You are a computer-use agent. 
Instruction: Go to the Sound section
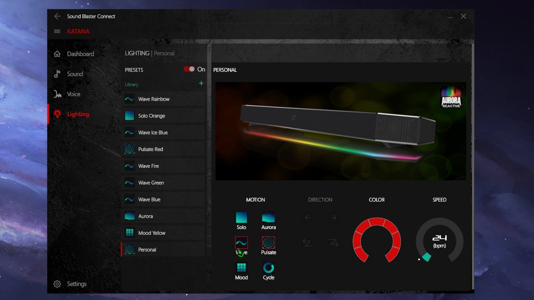75,74
